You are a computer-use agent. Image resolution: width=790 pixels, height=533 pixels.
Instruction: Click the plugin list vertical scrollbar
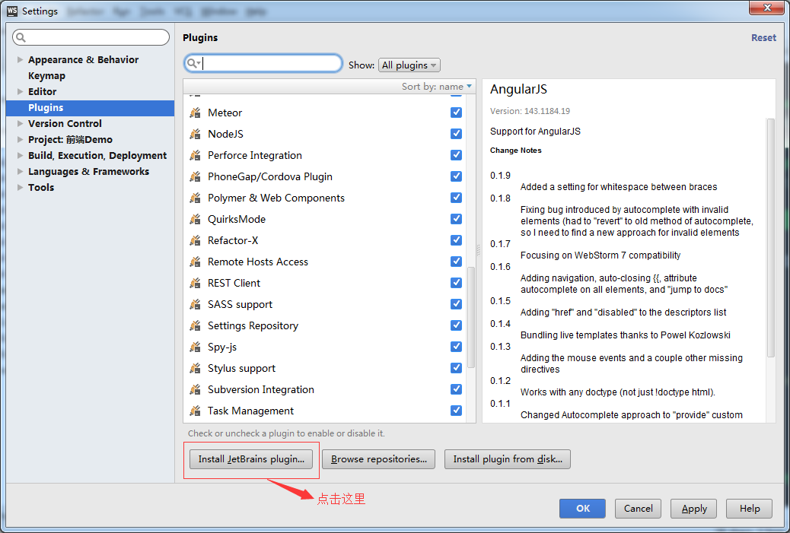pos(471,317)
